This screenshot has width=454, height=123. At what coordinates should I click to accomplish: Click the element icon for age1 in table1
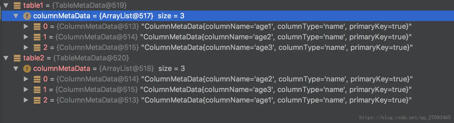pos(37,27)
